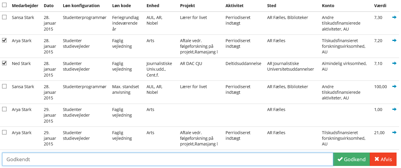The width and height of the screenshot is (401, 168).
Task: Focus the Godkendt comment input field
Action: point(167,159)
